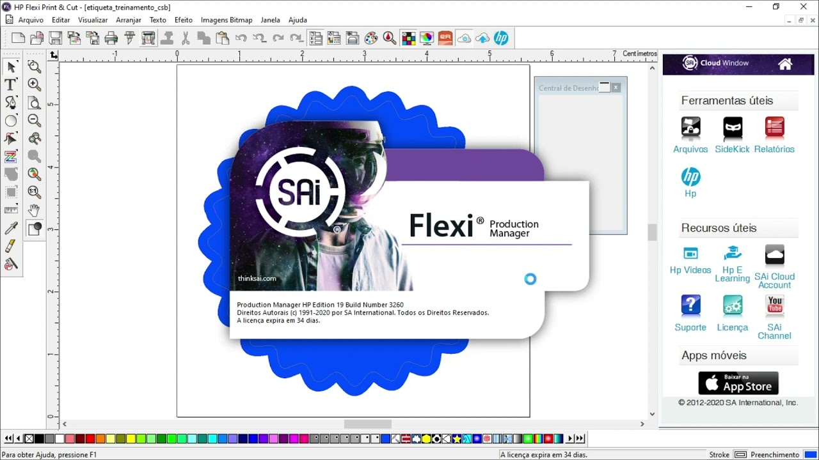Click the RIP and Print plotter icon

tap(148, 38)
